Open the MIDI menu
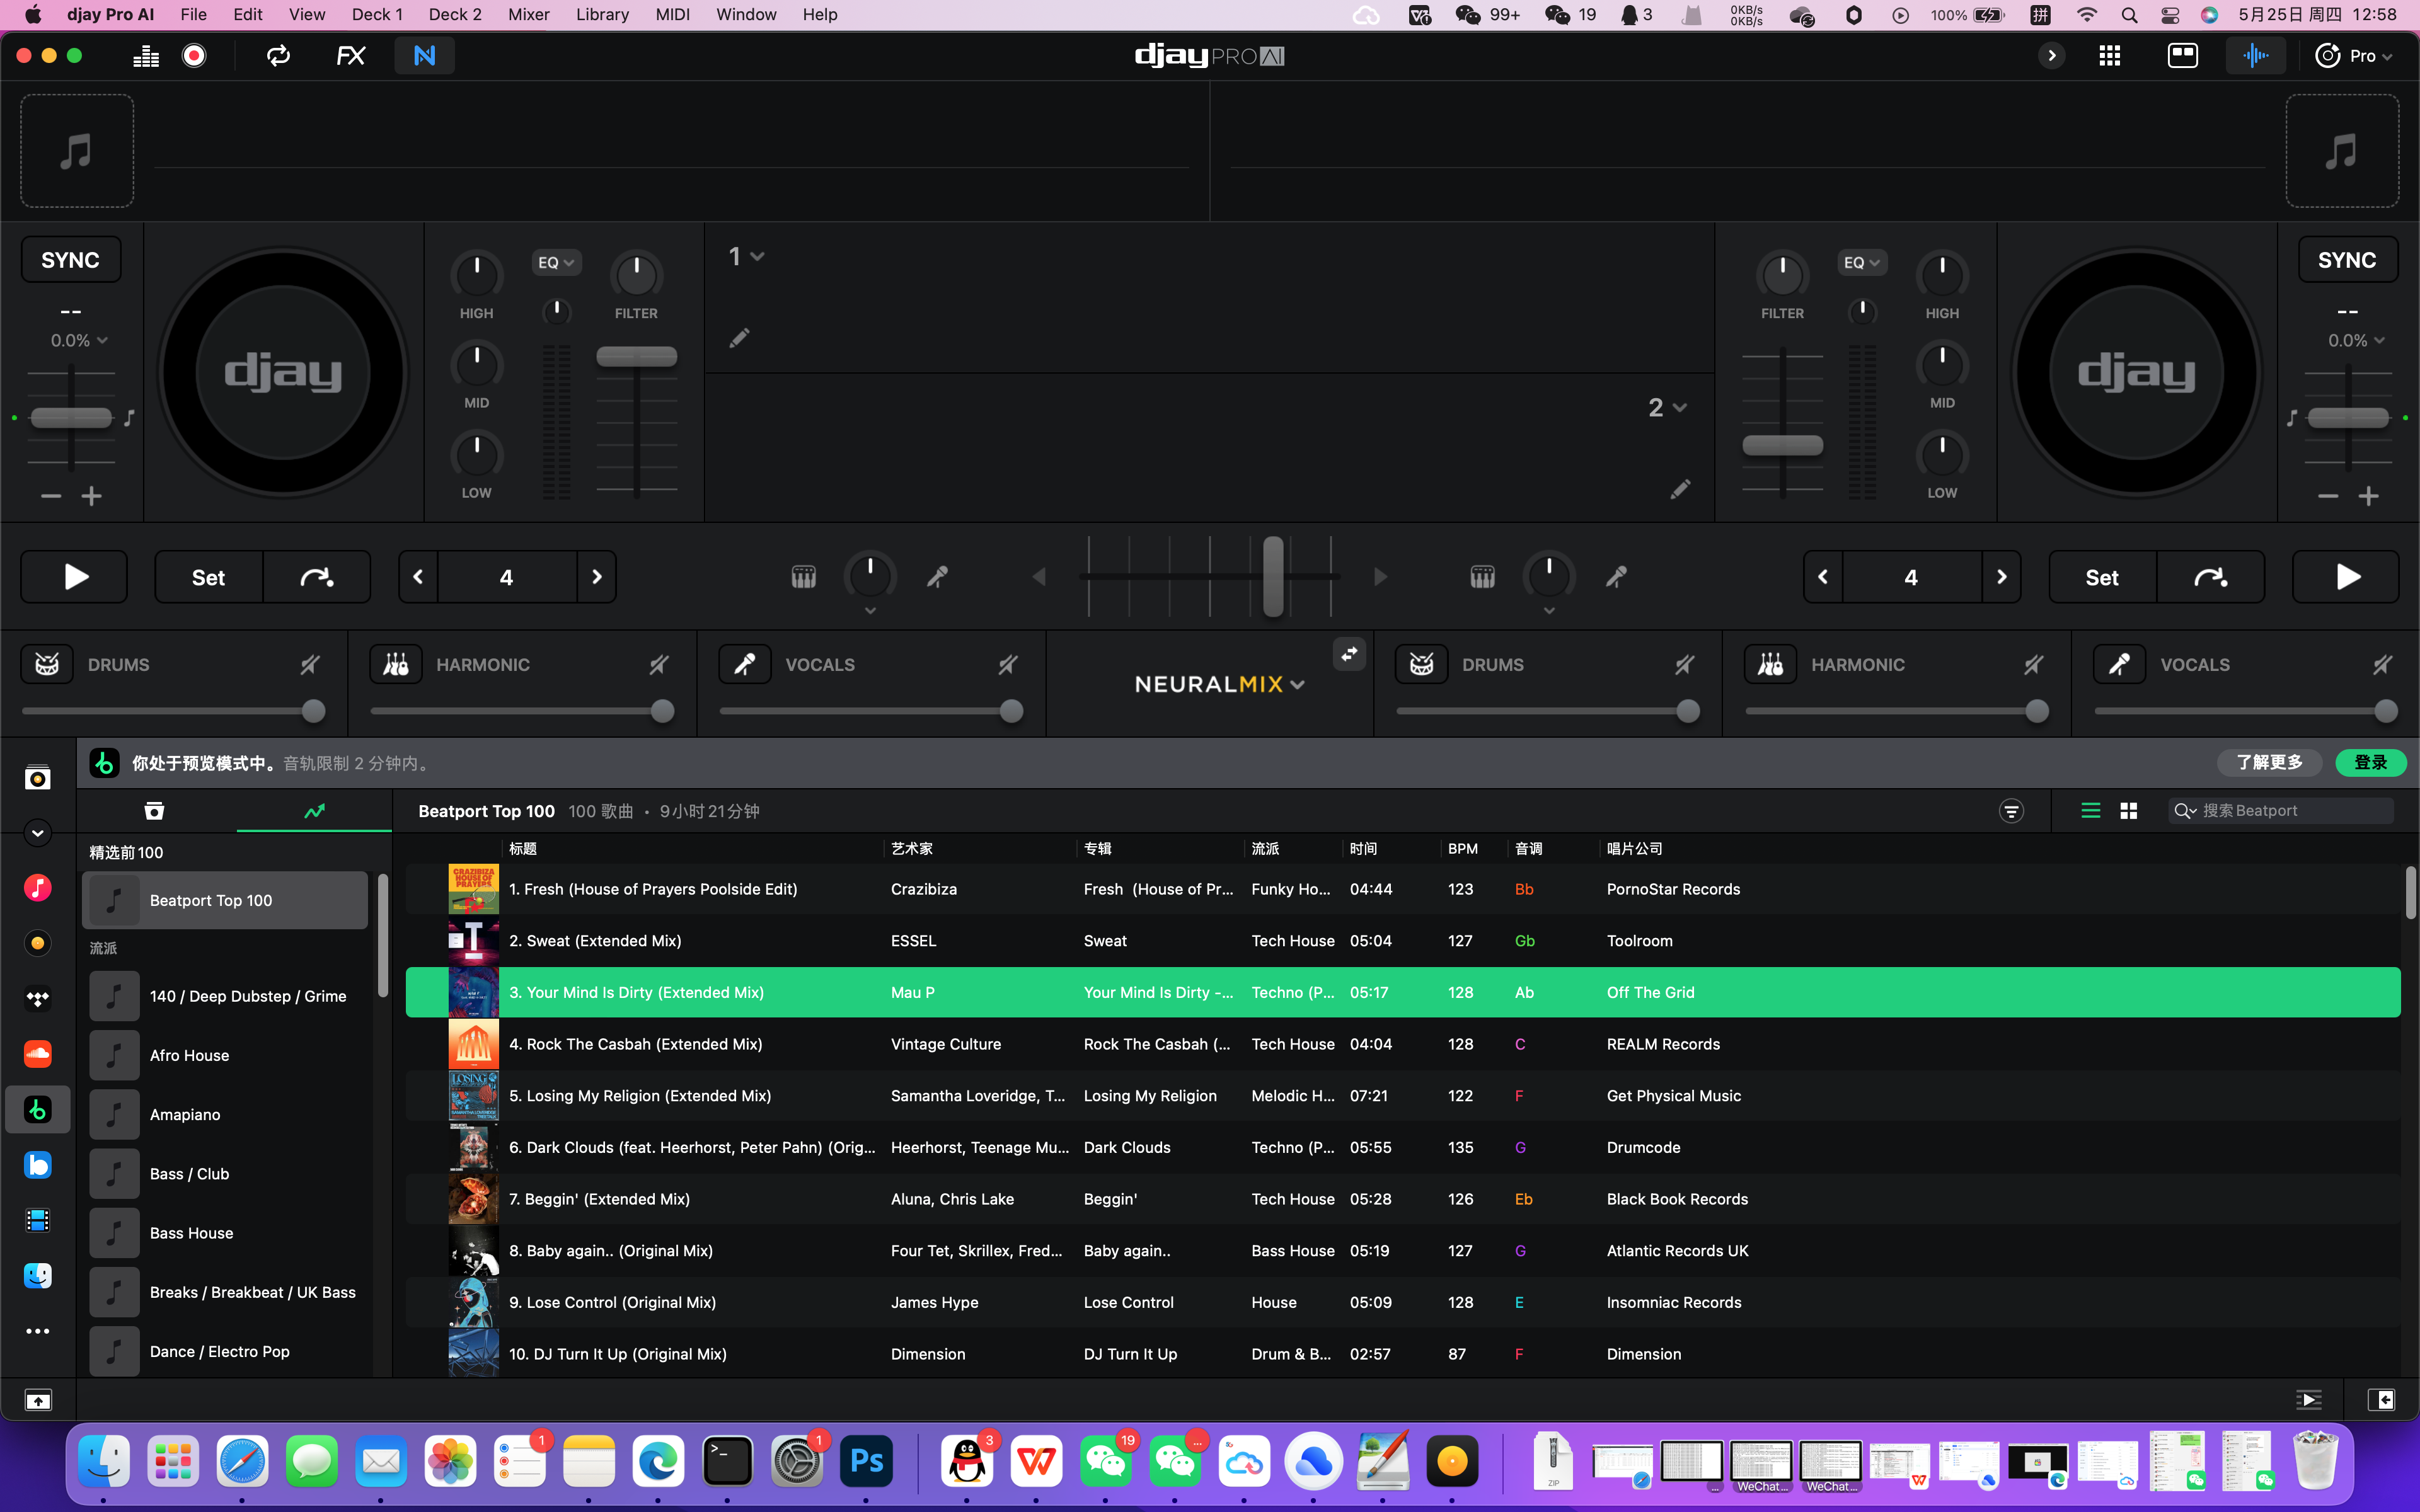 [x=673, y=14]
